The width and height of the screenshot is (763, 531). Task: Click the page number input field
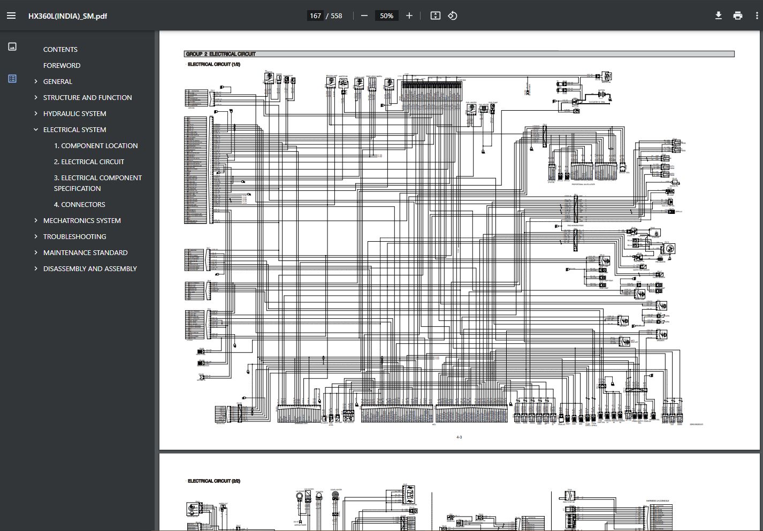point(315,16)
